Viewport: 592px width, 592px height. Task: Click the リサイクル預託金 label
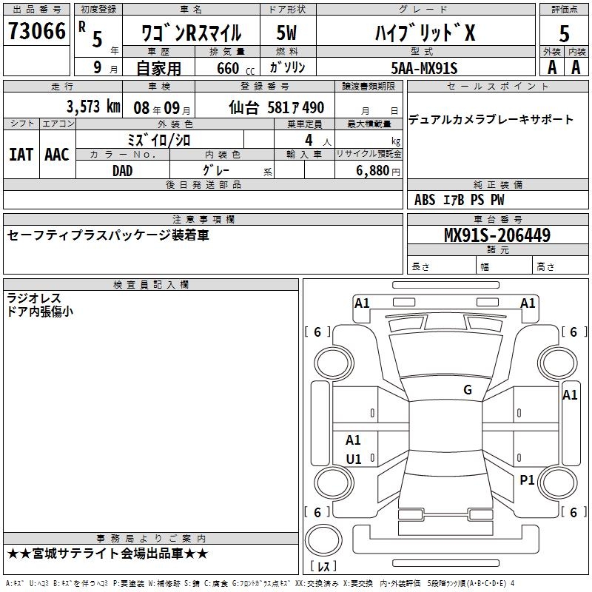(369, 154)
